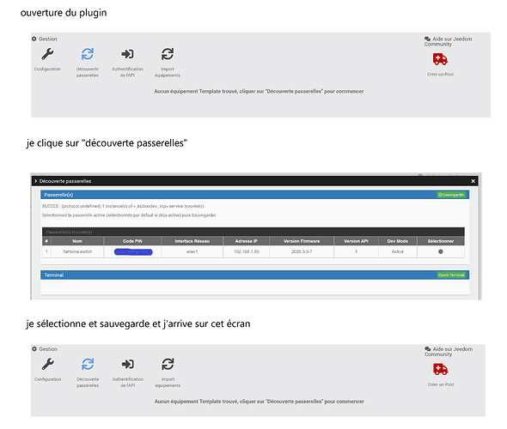Screen dimensions: 507x429
Task: Click Aucun équipement Template trouvé message, first panel
Action: coord(259,91)
